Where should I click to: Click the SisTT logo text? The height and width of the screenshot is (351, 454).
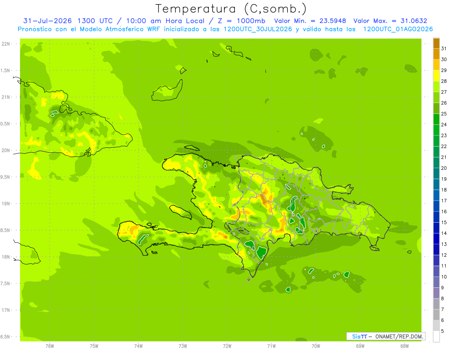pos(359,336)
